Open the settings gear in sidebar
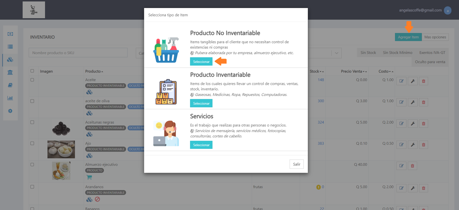The width and height of the screenshot is (459, 210). 10,111
